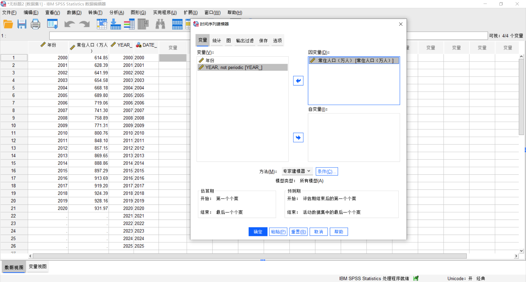This screenshot has width=526, height=282.
Task: Click the 帮助 button in dialog
Action: pyautogui.click(x=339, y=232)
